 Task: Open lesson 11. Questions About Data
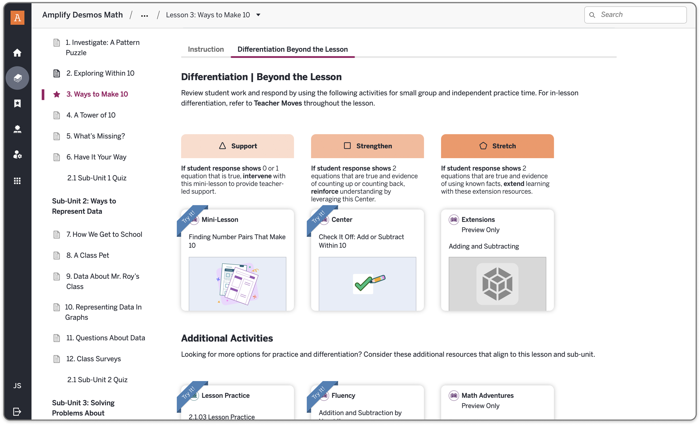pos(106,338)
